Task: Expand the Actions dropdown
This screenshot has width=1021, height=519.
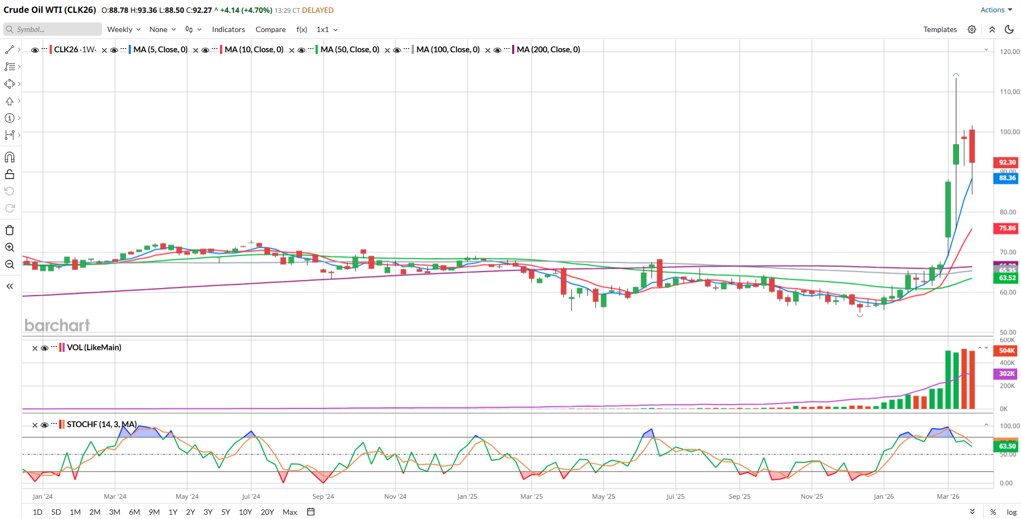Action: pyautogui.click(x=996, y=10)
